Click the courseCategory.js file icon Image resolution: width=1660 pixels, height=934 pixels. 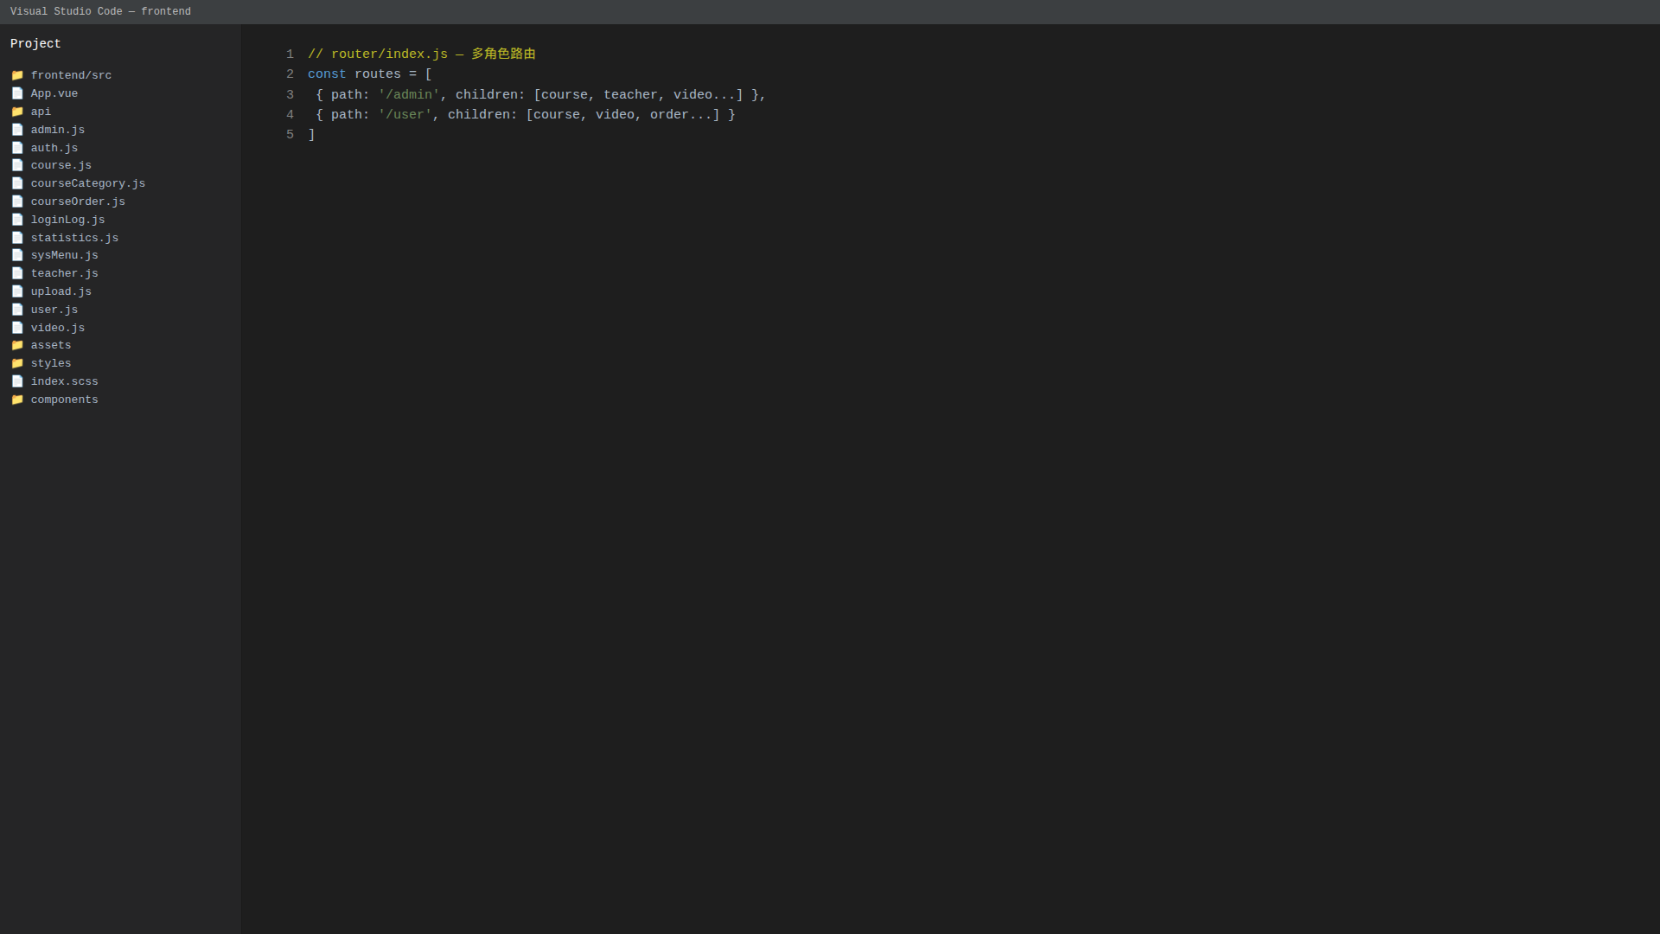click(x=17, y=183)
